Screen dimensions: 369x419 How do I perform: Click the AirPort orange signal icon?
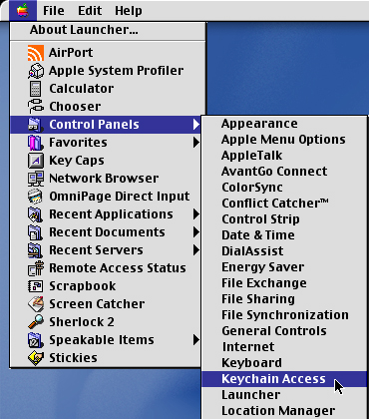point(36,53)
